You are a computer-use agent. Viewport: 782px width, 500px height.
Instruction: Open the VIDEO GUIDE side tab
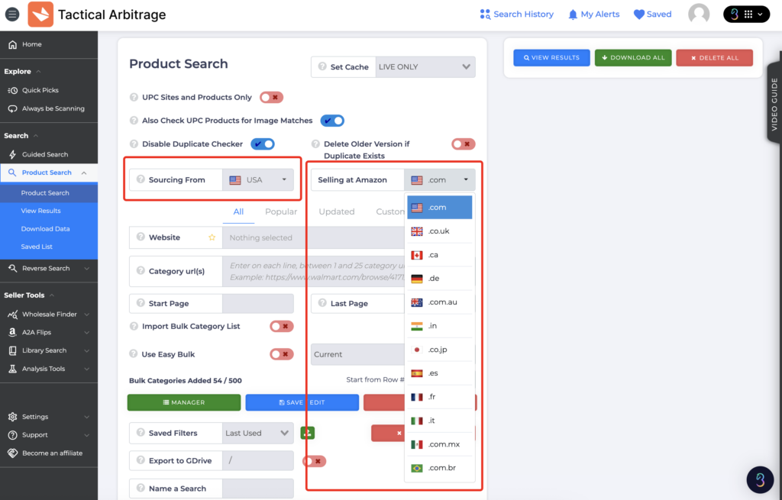774,104
